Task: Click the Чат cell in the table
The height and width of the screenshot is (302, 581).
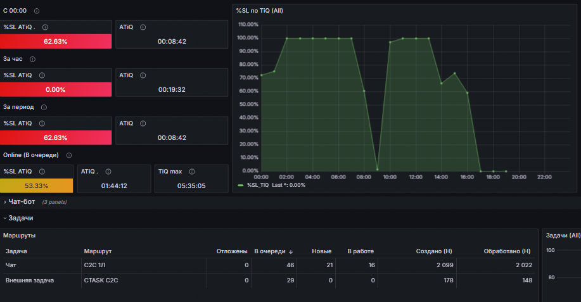Action: coord(11,265)
